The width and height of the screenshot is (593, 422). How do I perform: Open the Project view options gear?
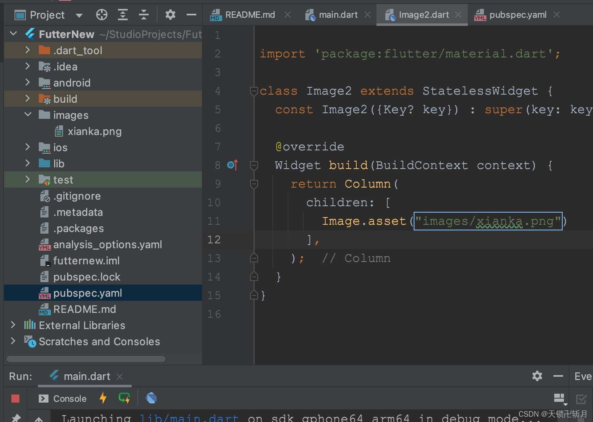[x=170, y=14]
